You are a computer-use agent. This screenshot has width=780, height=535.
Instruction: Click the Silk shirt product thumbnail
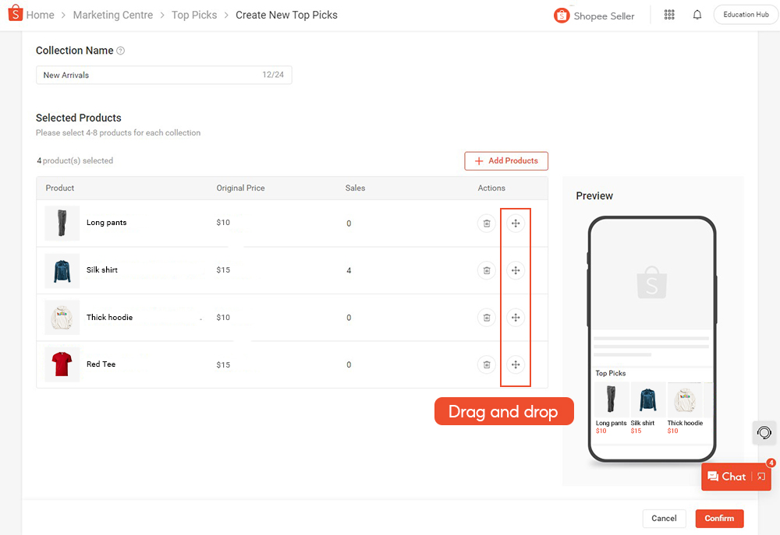(x=62, y=271)
